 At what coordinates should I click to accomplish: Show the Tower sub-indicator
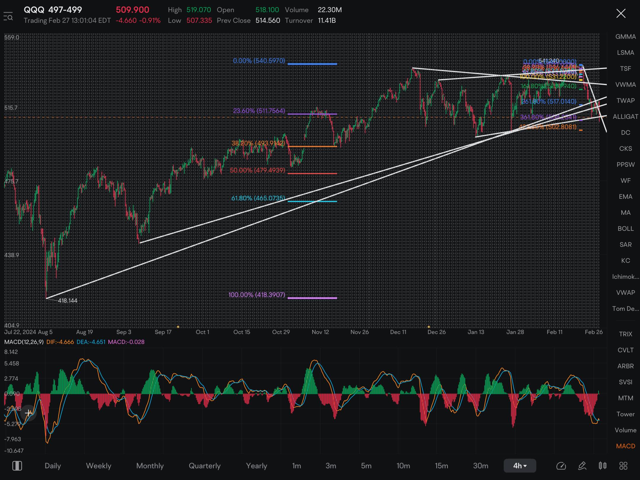click(625, 414)
